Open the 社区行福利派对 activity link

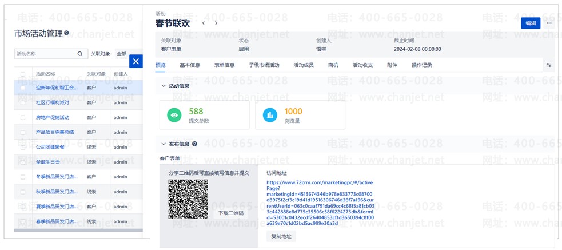(x=53, y=102)
